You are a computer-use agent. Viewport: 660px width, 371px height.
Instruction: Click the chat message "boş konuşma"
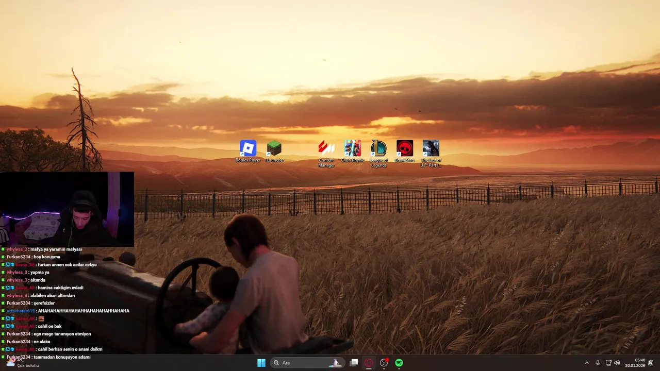coord(47,257)
